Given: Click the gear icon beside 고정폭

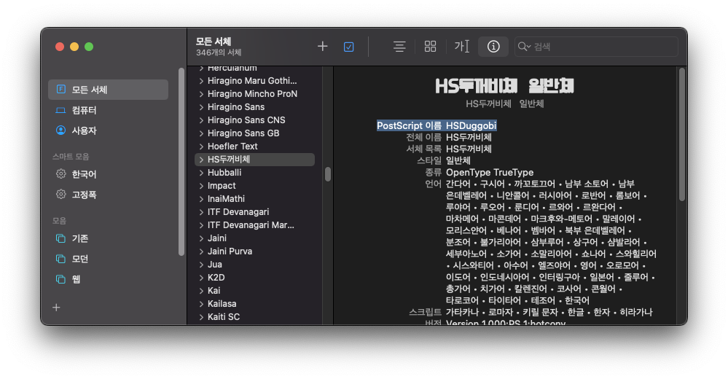Looking at the screenshot, I should (60, 194).
